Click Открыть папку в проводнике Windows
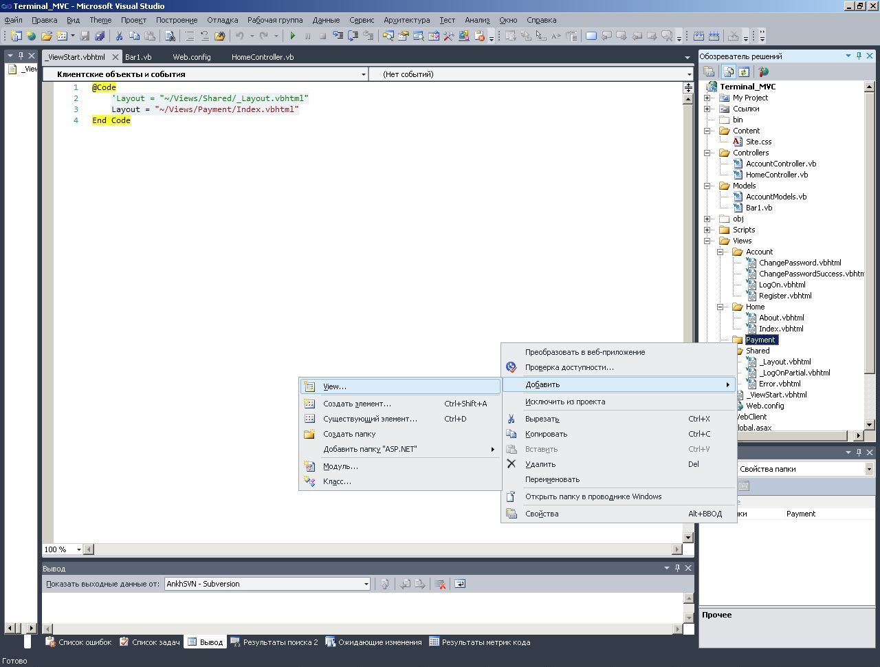Image resolution: width=880 pixels, height=667 pixels. tap(619, 496)
